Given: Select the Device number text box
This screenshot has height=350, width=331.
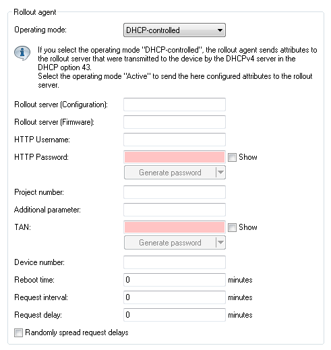Looking at the screenshot, I should (x=175, y=262).
